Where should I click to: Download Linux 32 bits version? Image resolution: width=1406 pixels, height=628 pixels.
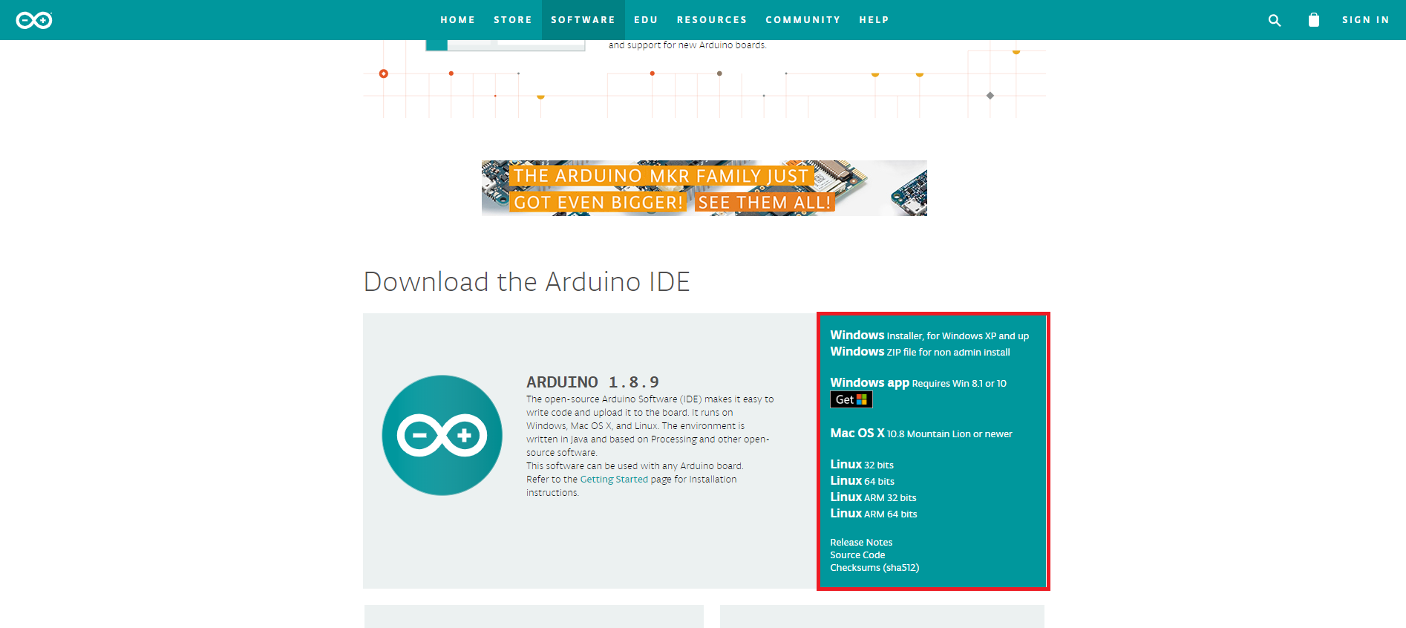862,465
